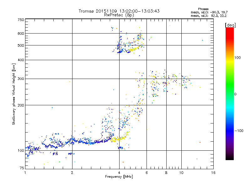Image resolution: width=251 pixels, height=188 pixels.
Task: Click the y-axis tick label '75'
Action: tap(22, 168)
